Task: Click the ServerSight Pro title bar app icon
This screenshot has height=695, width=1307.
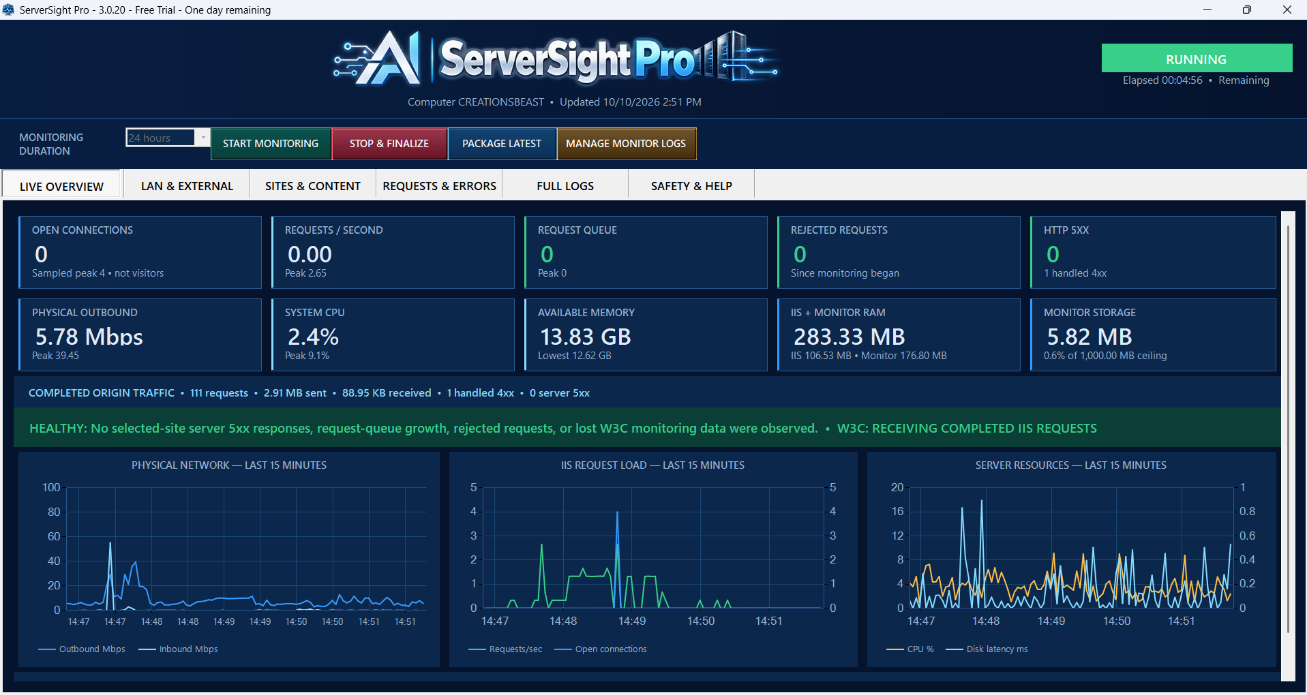Action: pos(8,10)
